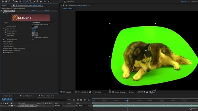The height and width of the screenshot is (111, 198).
Task: Click the Screen Colour black swatch
Action: click(33, 27)
